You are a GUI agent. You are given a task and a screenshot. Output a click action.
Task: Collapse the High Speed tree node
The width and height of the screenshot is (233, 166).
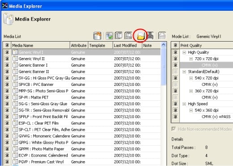[x=184, y=104]
